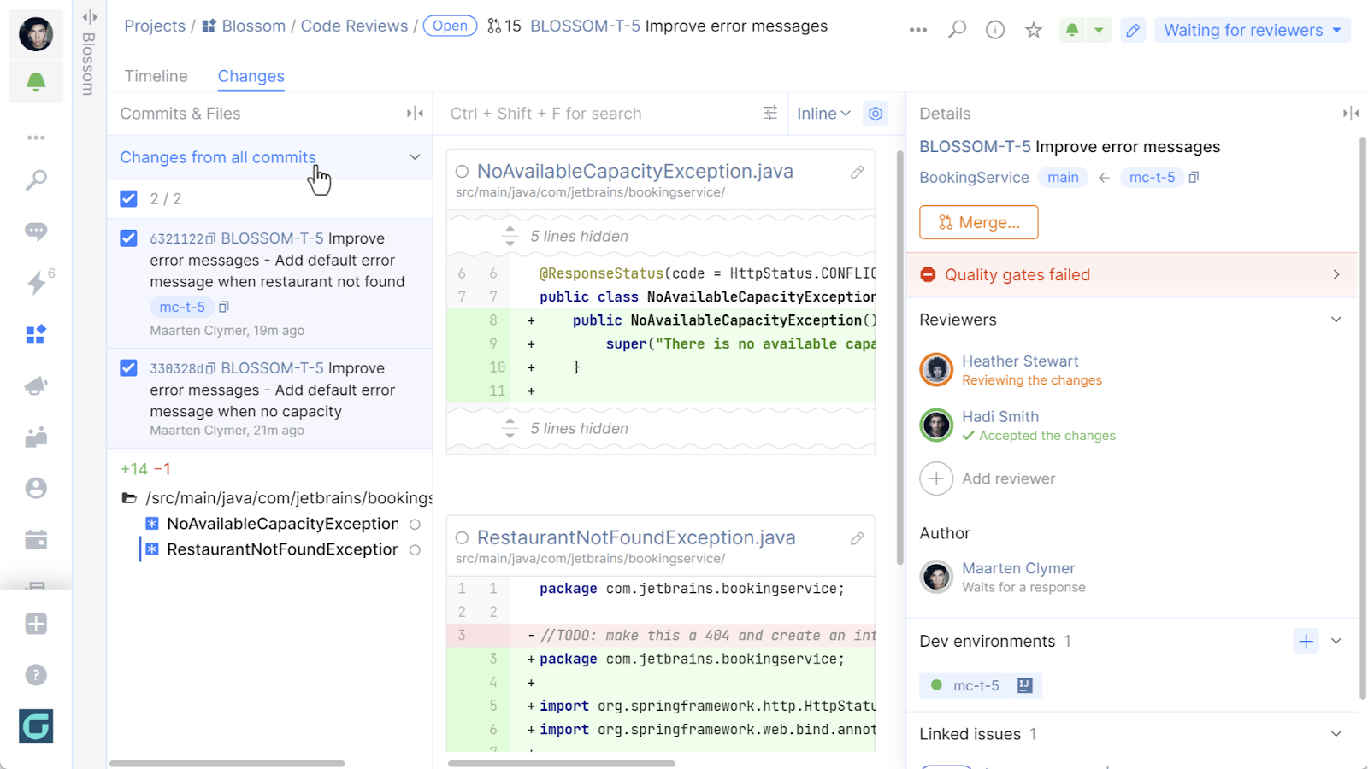Switch to the Timeline tab
The height and width of the screenshot is (769, 1368).
pyautogui.click(x=156, y=76)
